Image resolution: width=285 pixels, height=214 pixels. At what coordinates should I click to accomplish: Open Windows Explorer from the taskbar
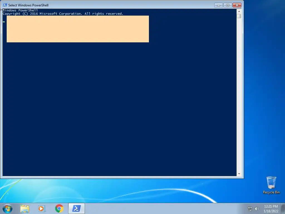pyautogui.click(x=25, y=208)
